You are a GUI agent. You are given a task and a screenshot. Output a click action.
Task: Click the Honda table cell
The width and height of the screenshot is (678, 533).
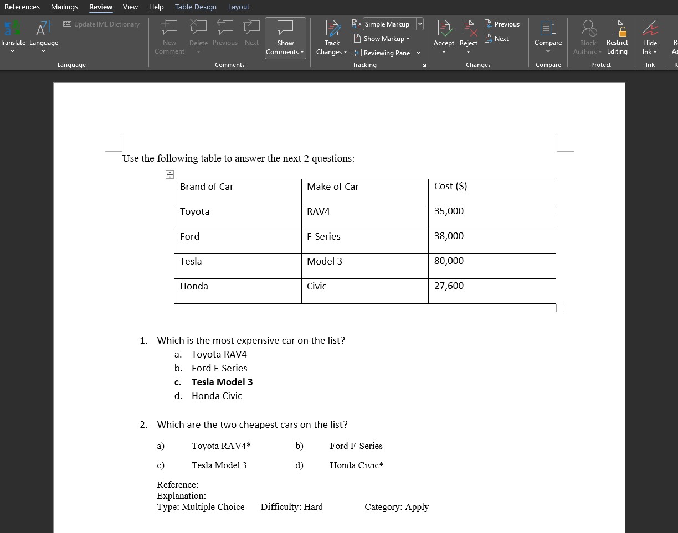click(238, 291)
